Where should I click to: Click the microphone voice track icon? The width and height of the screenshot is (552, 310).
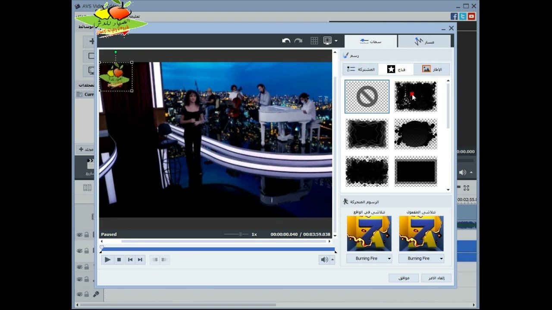[x=96, y=294]
